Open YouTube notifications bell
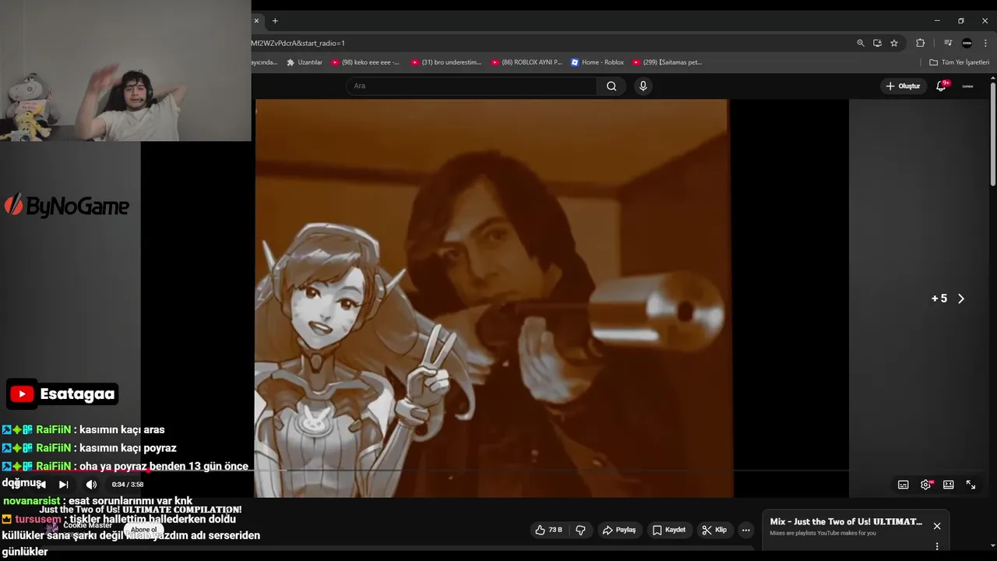Image resolution: width=997 pixels, height=561 pixels. [x=941, y=86]
